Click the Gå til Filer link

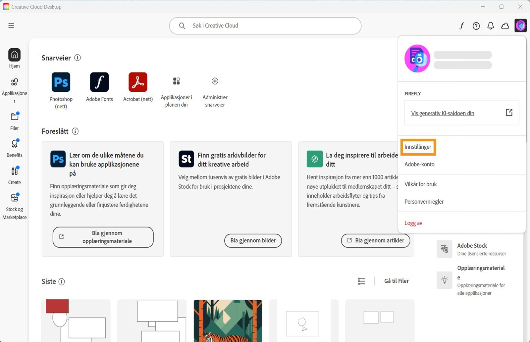[x=396, y=281]
